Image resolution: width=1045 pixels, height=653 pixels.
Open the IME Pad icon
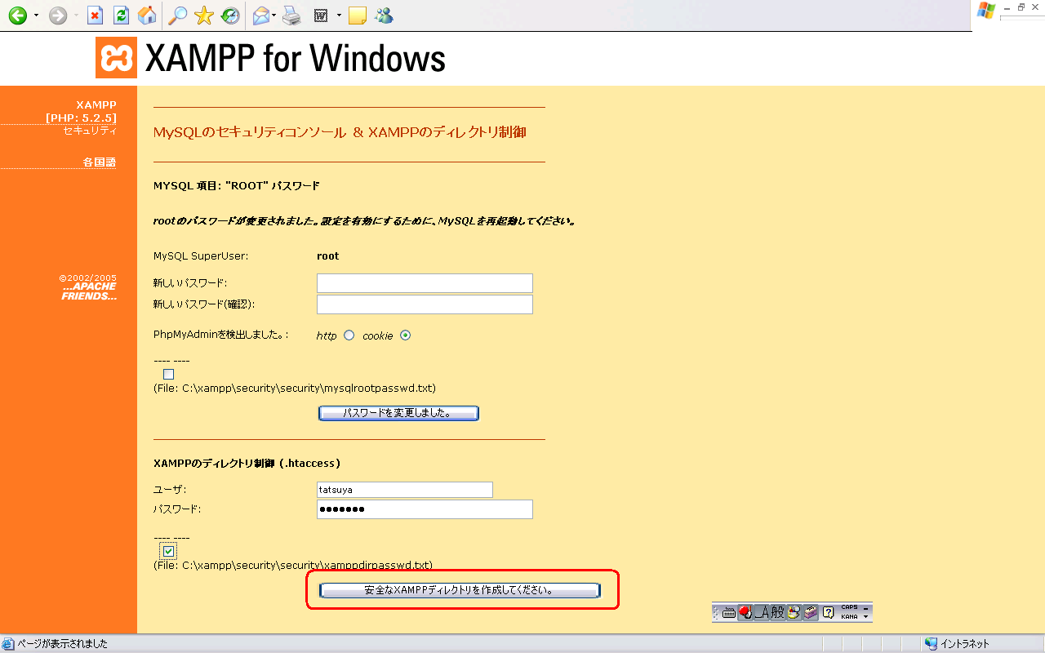(794, 612)
